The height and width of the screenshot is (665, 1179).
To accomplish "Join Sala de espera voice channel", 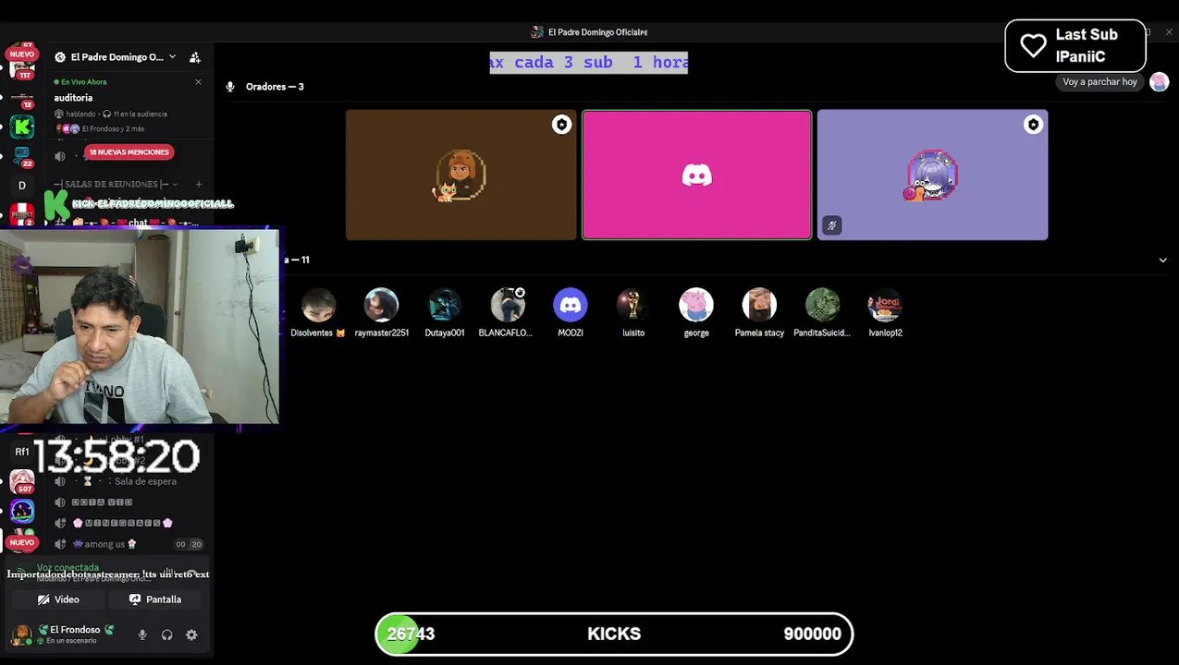I will (129, 481).
